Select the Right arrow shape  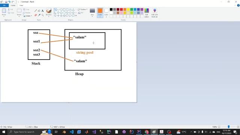tap(67, 12)
